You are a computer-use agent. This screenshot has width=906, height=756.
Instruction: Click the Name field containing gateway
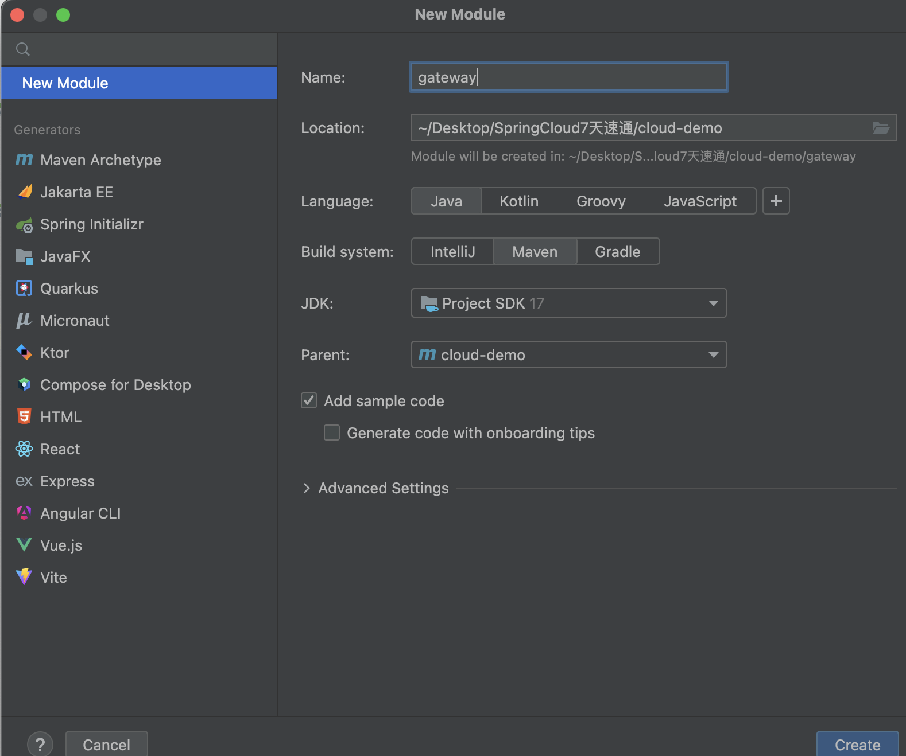(x=569, y=77)
